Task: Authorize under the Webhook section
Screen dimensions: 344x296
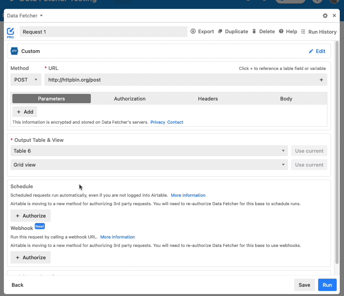Action: pos(31,257)
